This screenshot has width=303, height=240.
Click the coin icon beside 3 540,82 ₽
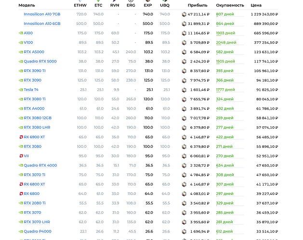(x=184, y=203)
